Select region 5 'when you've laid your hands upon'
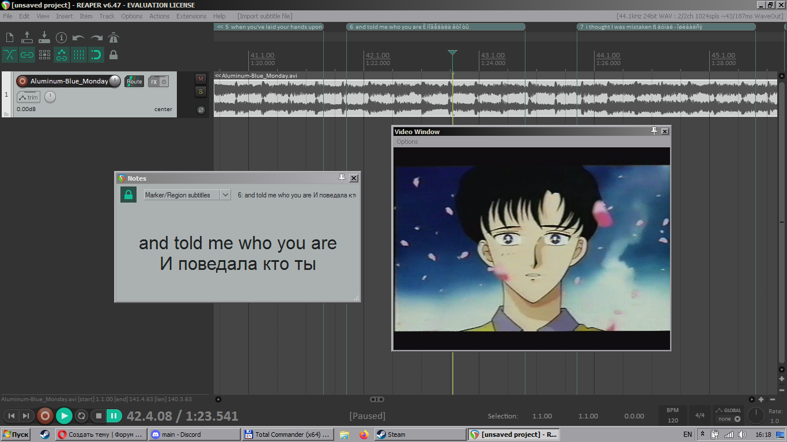Image resolution: width=787 pixels, height=442 pixels. tap(268, 26)
